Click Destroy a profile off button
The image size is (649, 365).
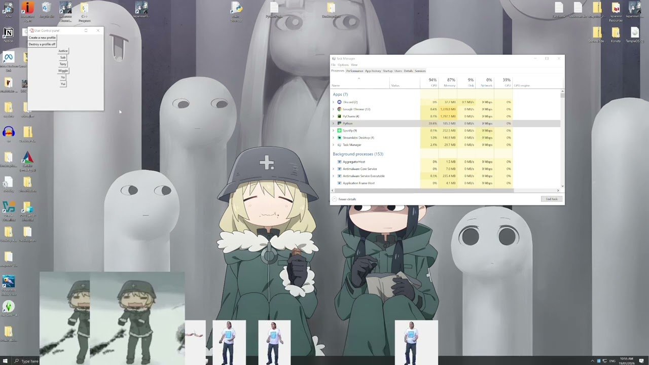pos(42,44)
